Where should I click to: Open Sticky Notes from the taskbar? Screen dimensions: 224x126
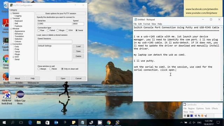74,122
